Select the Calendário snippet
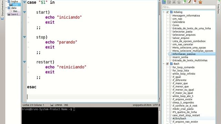Viewport: 221px width, 124px height. (179, 22)
